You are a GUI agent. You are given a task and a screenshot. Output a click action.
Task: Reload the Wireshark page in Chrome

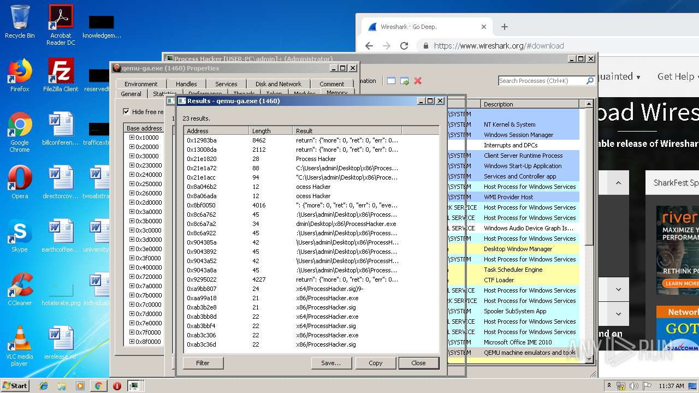pyautogui.click(x=404, y=46)
